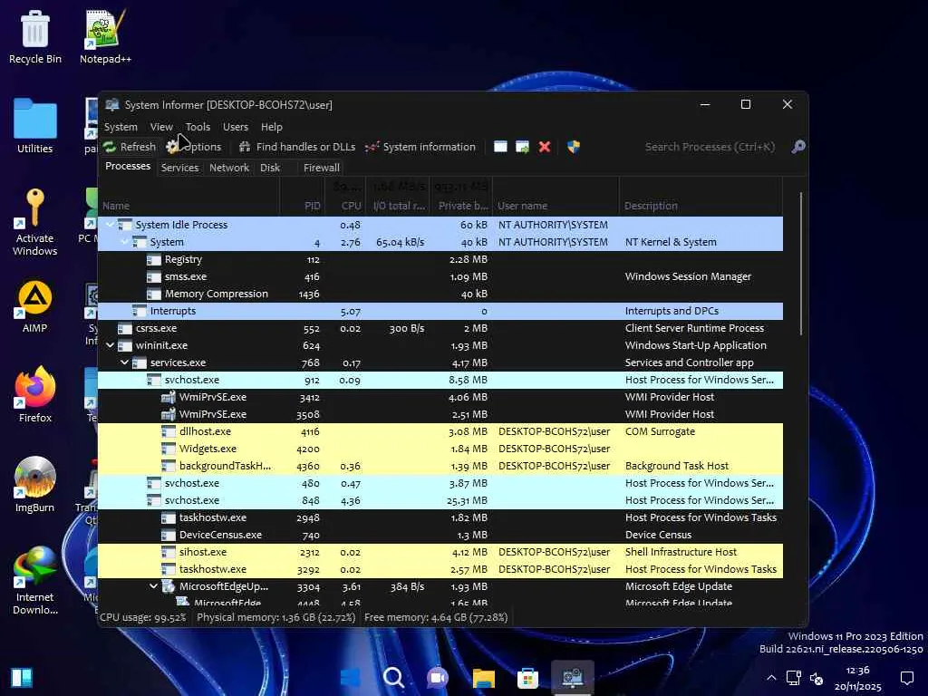The height and width of the screenshot is (696, 928).
Task: Sort by the Private b... column
Action: pos(461,206)
